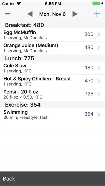Screen dimensions: 105x186
Task: Tap the blue plus add icon
Action: [x=97, y=14]
